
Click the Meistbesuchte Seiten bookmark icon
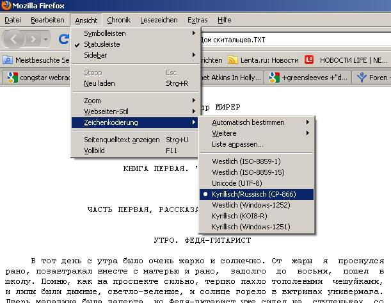8,60
